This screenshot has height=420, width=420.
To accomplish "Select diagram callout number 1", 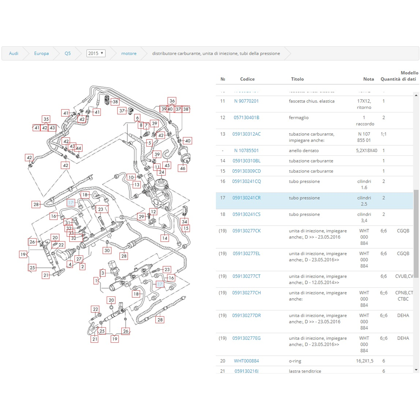I will point(96,281).
